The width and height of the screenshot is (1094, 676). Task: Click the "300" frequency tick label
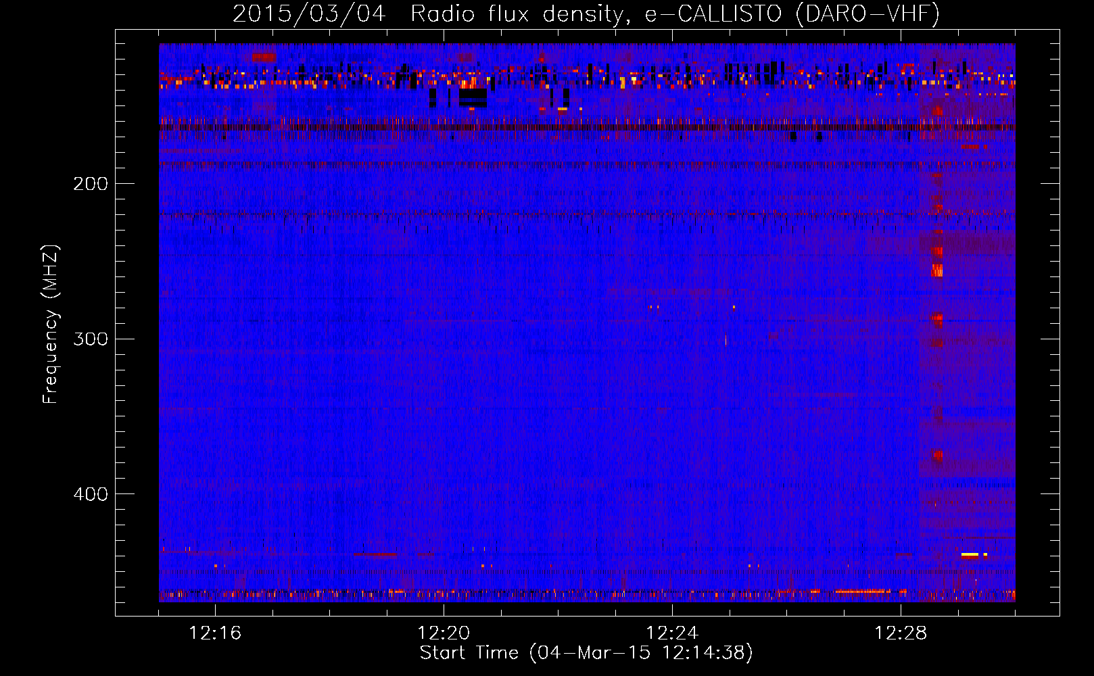tap(91, 339)
